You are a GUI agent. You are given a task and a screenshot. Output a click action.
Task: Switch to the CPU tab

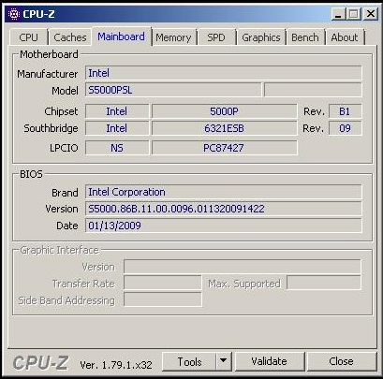[x=28, y=37]
